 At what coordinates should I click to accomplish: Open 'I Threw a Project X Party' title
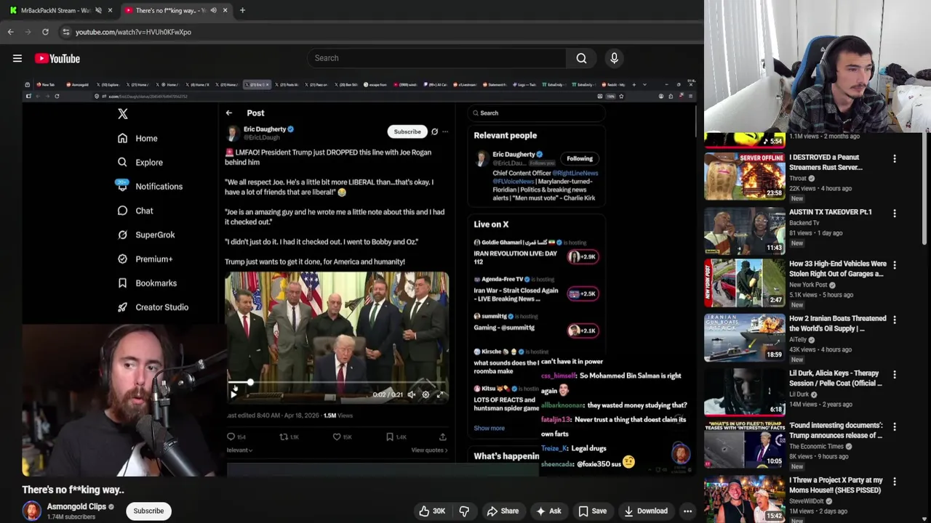pos(836,485)
